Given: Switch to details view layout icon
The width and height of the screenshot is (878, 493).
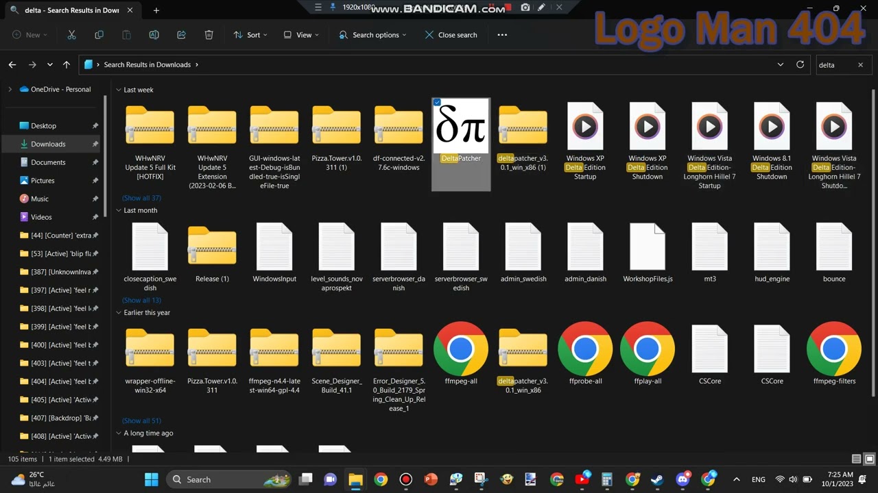Looking at the screenshot, I should [856, 459].
